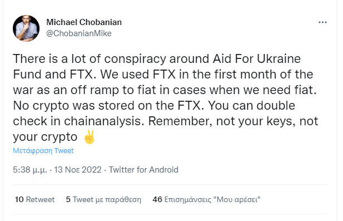Image resolution: width=343 pixels, height=221 pixels.
Task: Open the Twitter for Android source link
Action: click(144, 170)
